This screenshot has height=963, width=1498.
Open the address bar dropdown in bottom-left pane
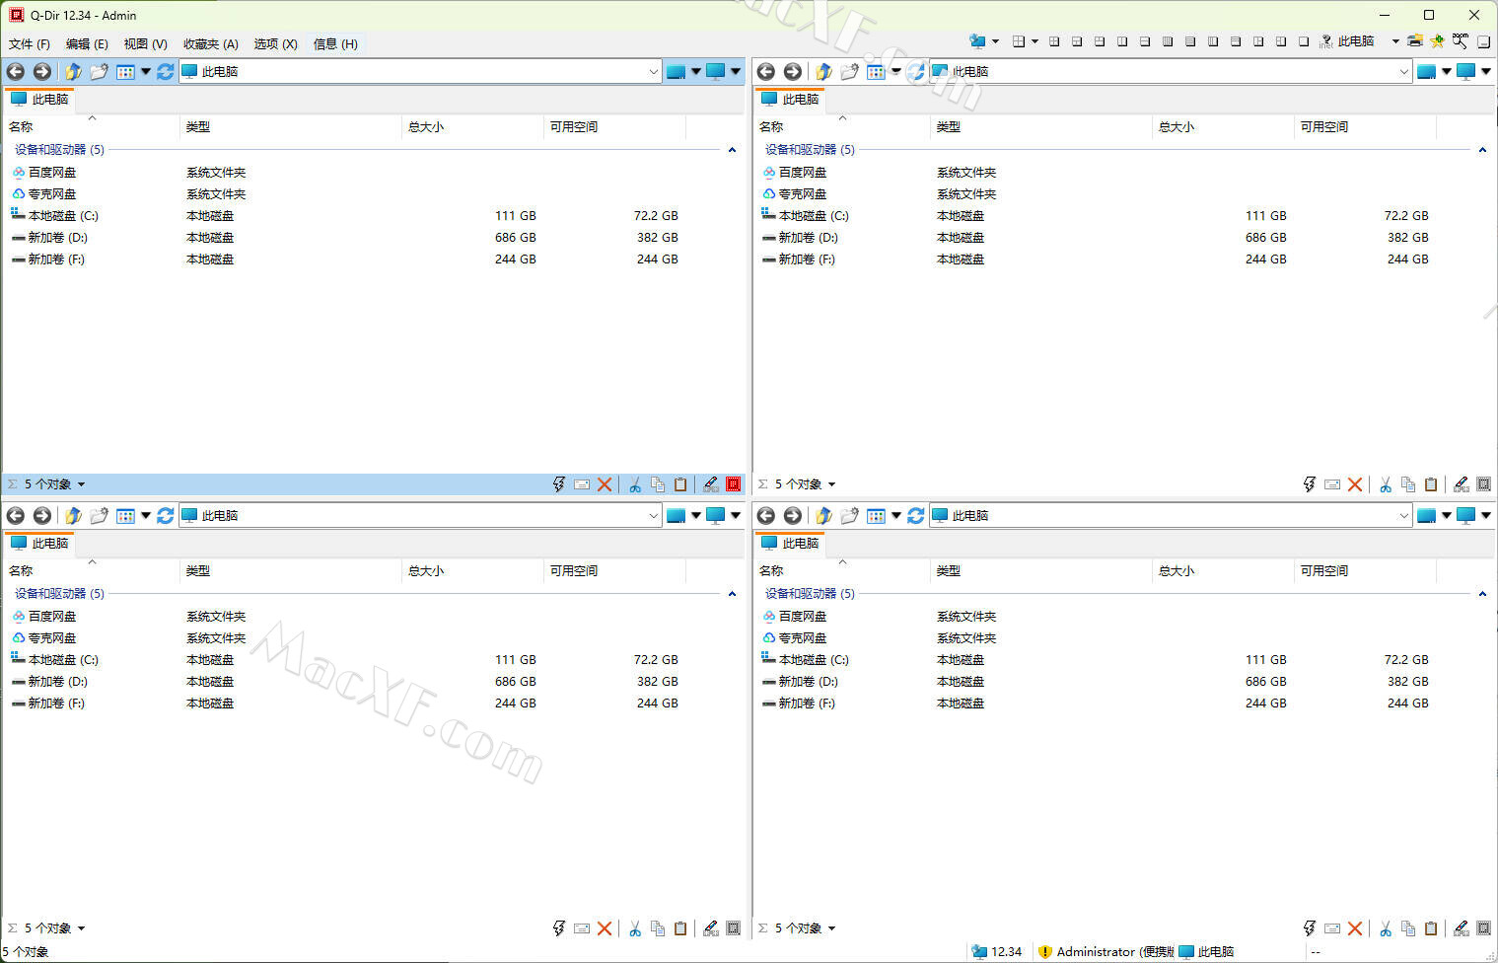[653, 515]
